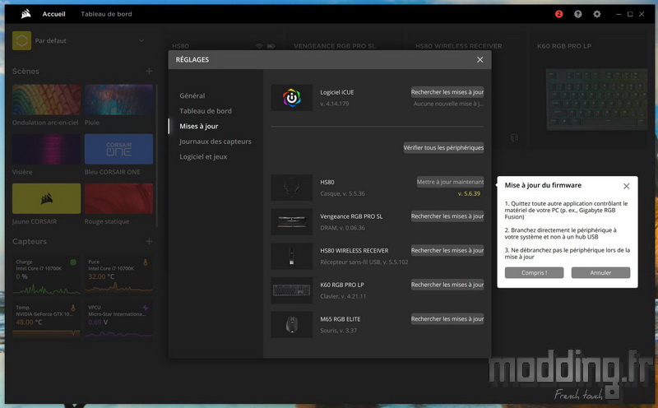Image resolution: width=658 pixels, height=408 pixels.
Task: Click the Clavier, v. 4.21.11 text
Action: point(343,296)
